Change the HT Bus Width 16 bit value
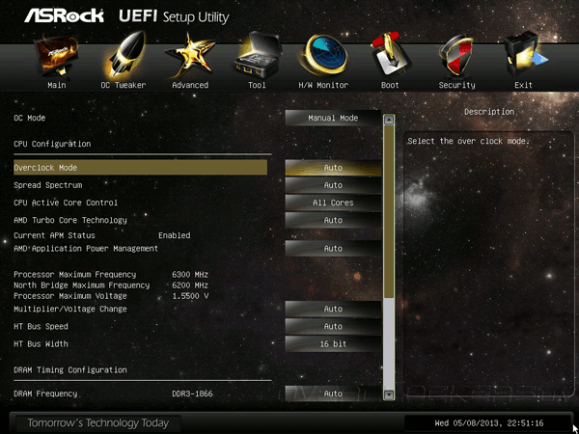 333,344
